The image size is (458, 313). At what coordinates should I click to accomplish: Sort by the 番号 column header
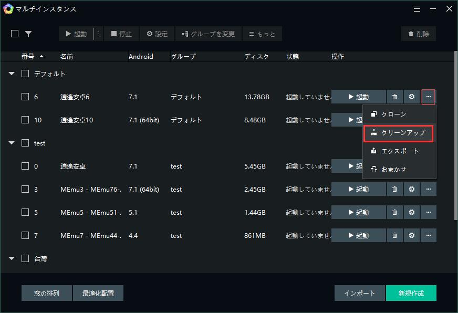tap(32, 56)
